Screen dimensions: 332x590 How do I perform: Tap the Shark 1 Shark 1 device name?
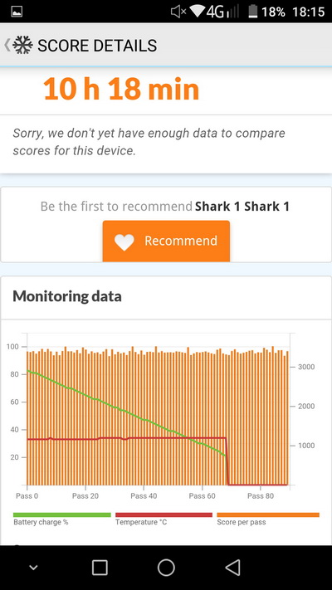tap(242, 206)
